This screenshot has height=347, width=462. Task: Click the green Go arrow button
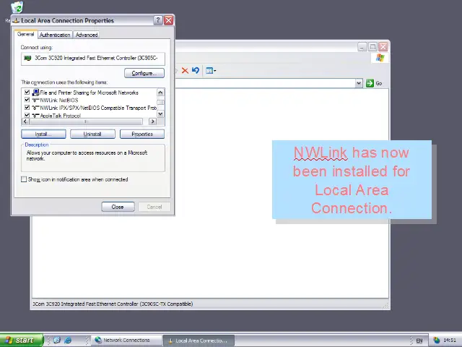click(370, 83)
